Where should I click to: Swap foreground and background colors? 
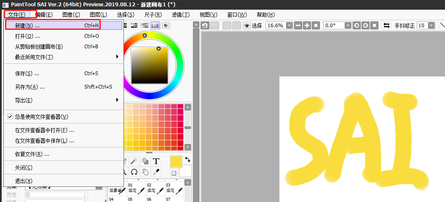[x=188, y=160]
